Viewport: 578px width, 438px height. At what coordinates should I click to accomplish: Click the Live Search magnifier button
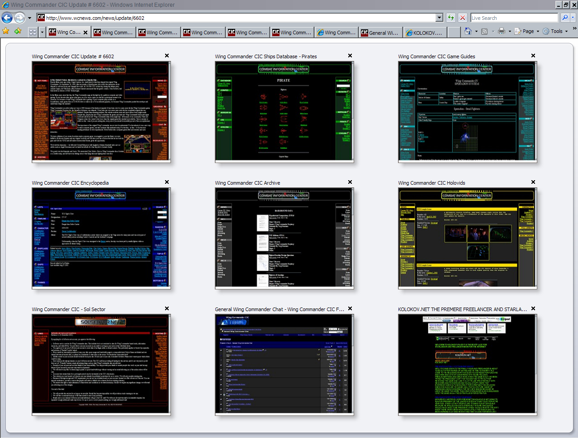tap(565, 18)
